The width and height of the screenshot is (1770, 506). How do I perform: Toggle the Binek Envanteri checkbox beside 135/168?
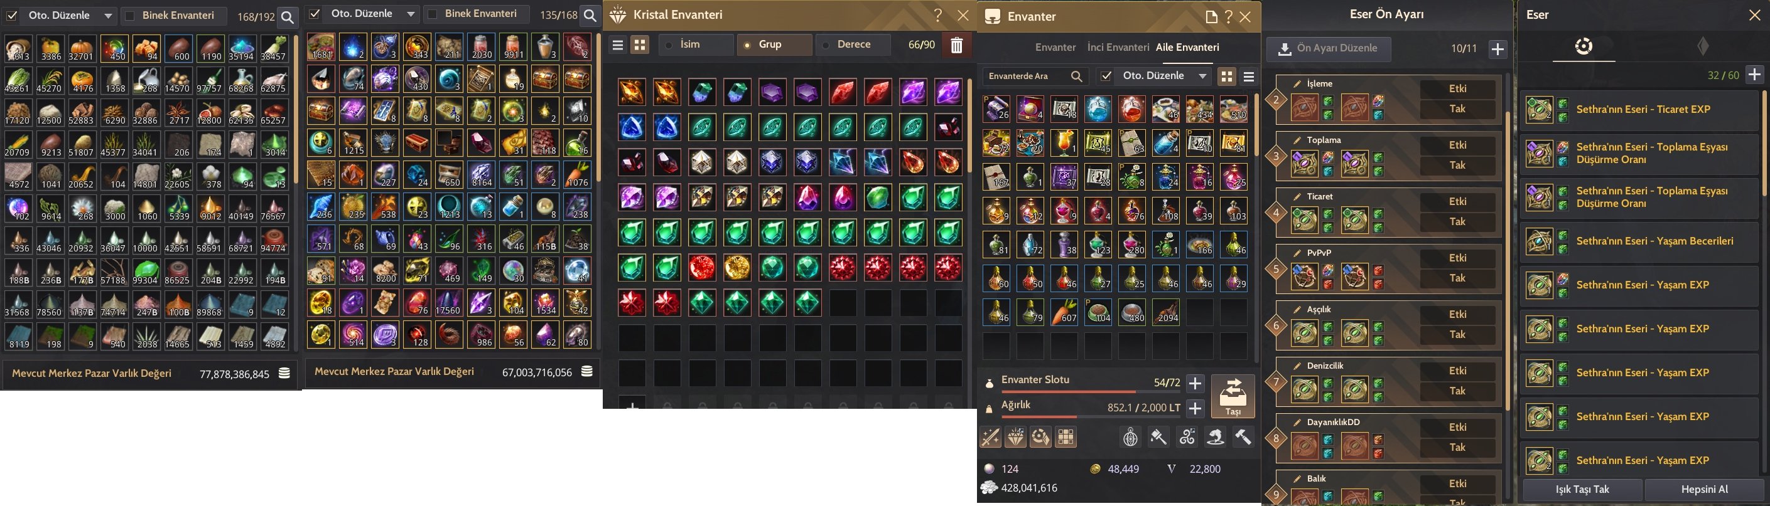point(433,14)
